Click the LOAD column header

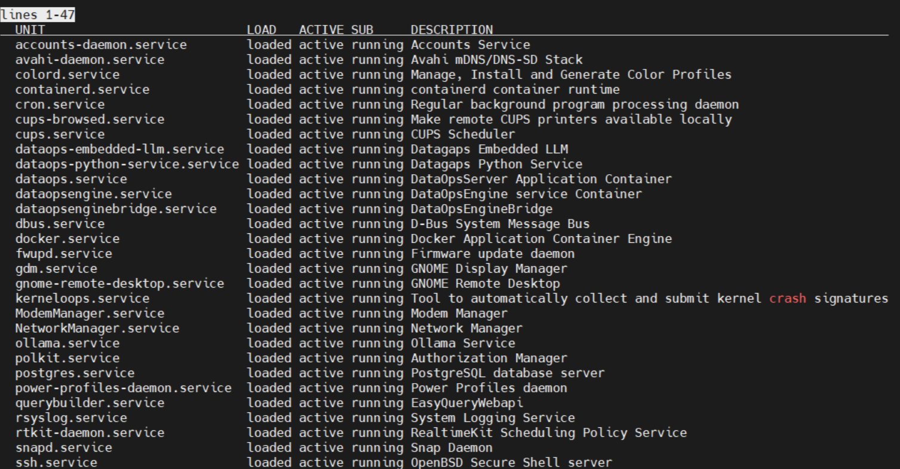point(262,30)
